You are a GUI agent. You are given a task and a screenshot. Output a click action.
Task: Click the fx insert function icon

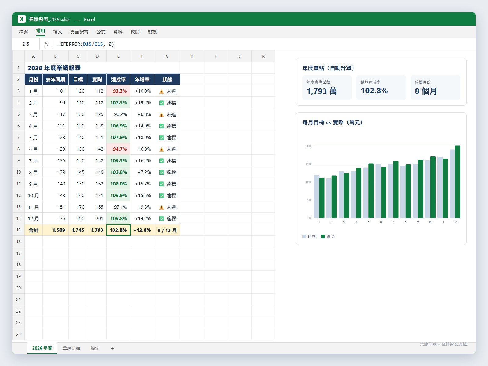pos(46,44)
